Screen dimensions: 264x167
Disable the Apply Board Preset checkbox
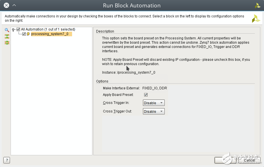146,95
